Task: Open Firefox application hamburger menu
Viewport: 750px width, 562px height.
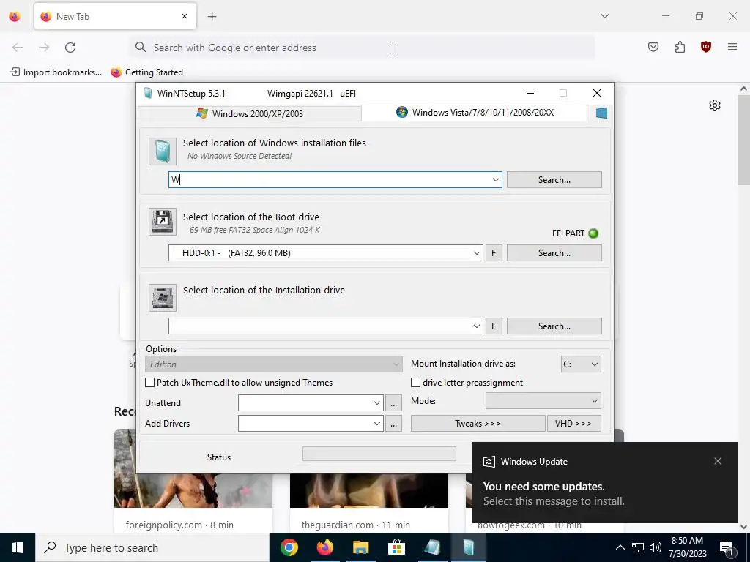Action: click(732, 47)
